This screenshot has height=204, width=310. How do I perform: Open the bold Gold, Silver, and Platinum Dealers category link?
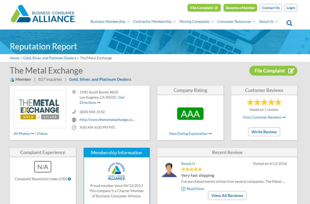tap(100, 80)
